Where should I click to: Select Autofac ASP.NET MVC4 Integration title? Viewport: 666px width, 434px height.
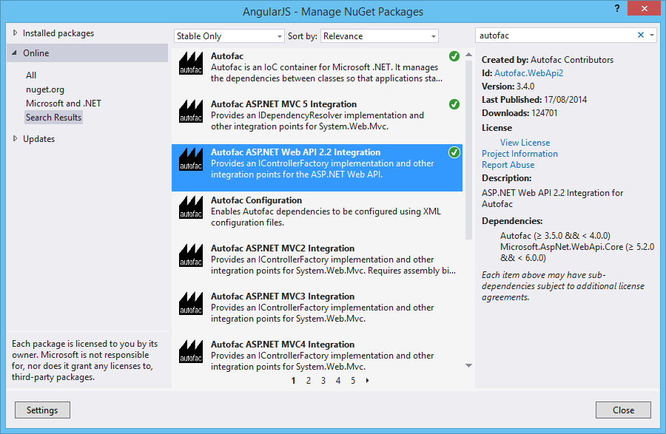point(283,344)
